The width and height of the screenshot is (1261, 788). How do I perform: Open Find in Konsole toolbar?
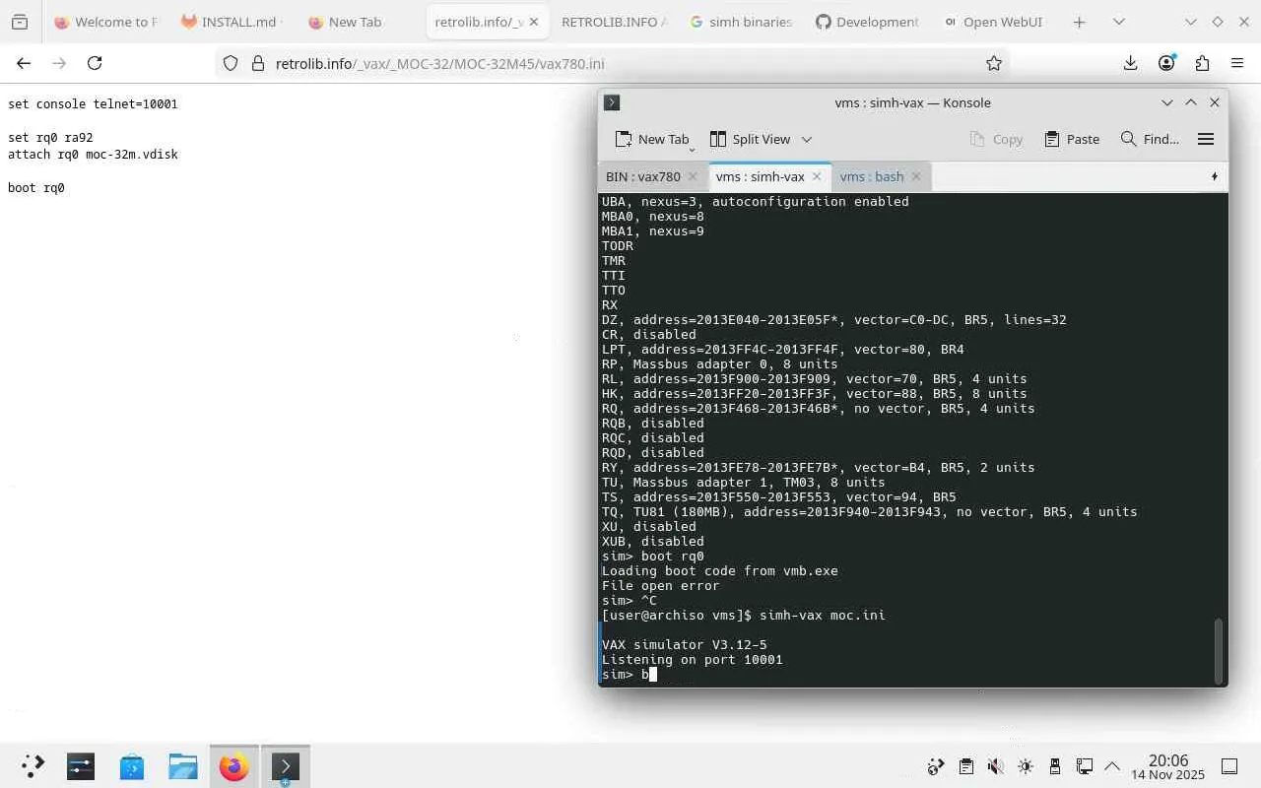tap(1150, 139)
